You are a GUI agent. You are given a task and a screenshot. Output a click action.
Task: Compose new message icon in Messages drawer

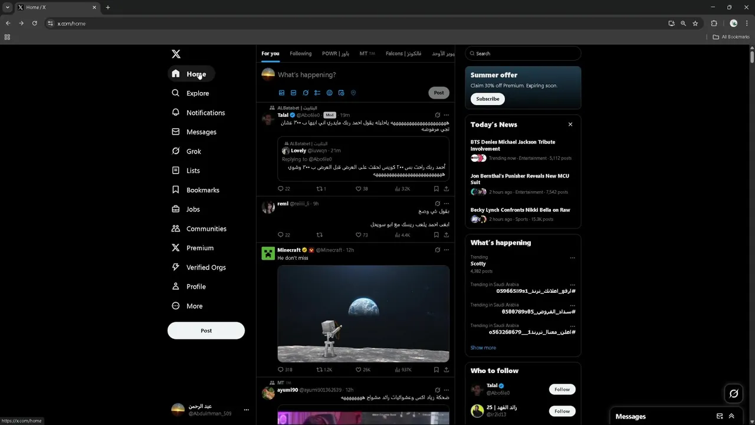[x=720, y=416]
